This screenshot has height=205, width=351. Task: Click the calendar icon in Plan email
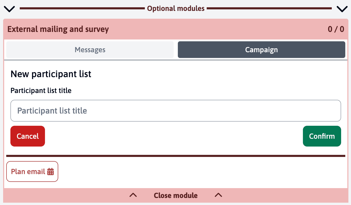click(x=50, y=171)
